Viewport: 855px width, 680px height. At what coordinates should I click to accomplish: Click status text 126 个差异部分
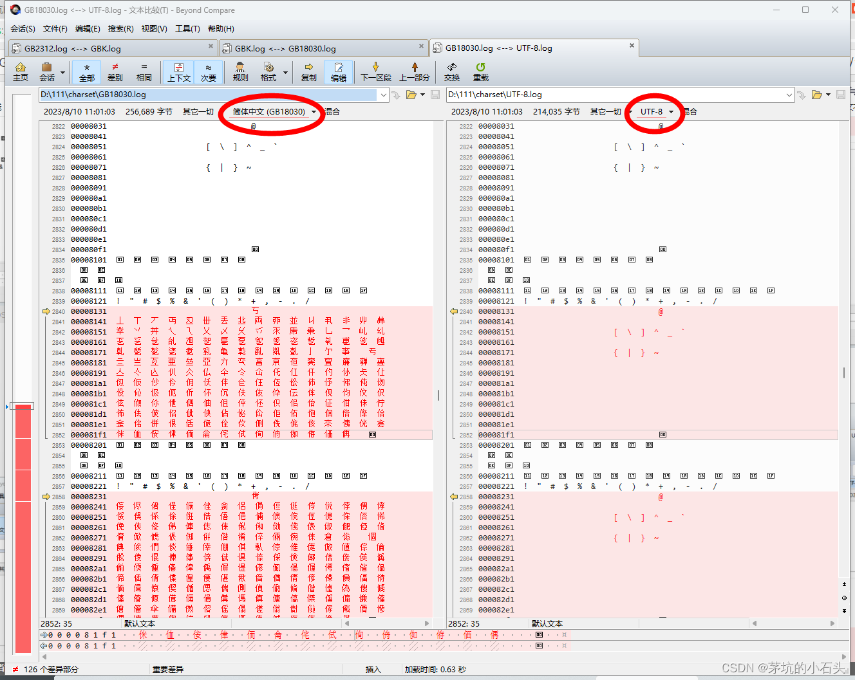tap(51, 669)
